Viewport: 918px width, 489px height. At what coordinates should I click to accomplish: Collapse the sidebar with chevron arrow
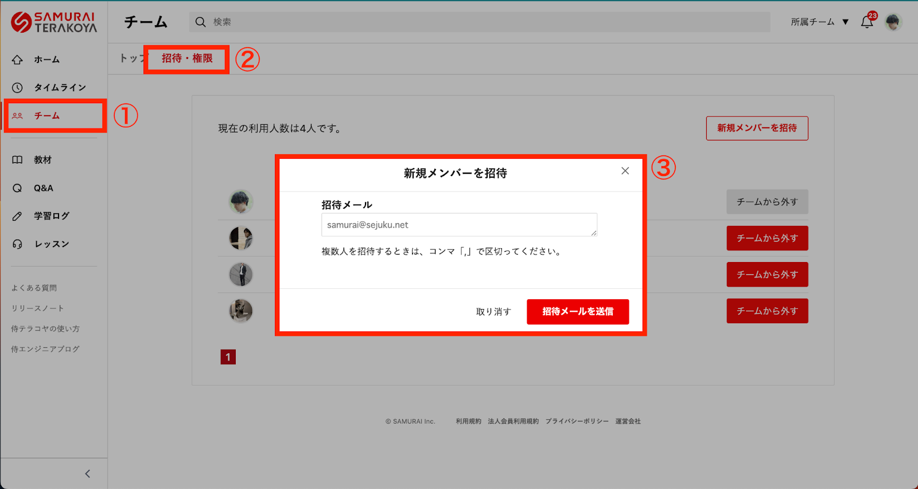click(87, 474)
